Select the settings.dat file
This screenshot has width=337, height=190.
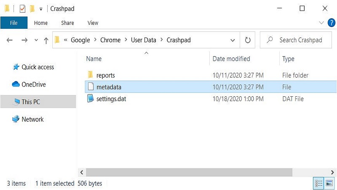pyautogui.click(x=111, y=99)
